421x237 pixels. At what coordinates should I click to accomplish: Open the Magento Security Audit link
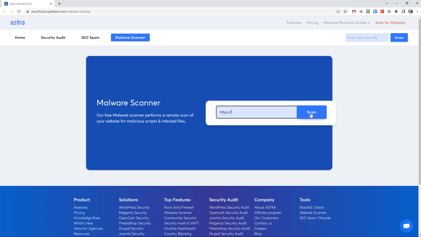pos(228,223)
